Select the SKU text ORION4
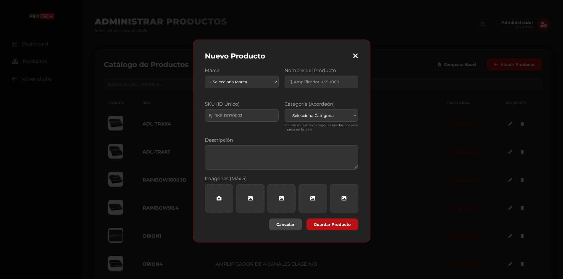563x279 pixels. click(x=153, y=264)
